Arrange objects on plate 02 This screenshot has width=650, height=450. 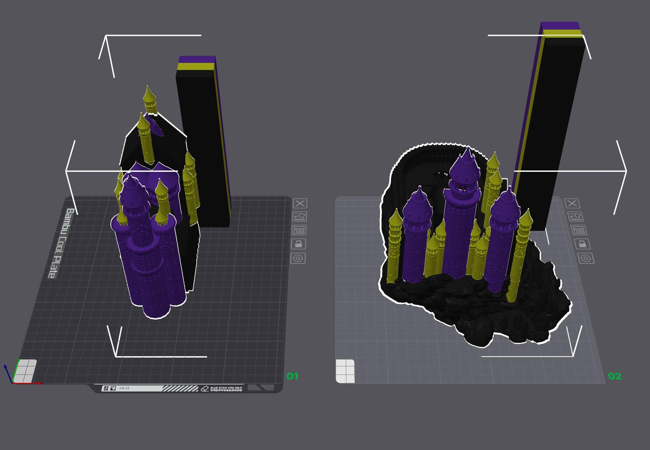coord(578,230)
